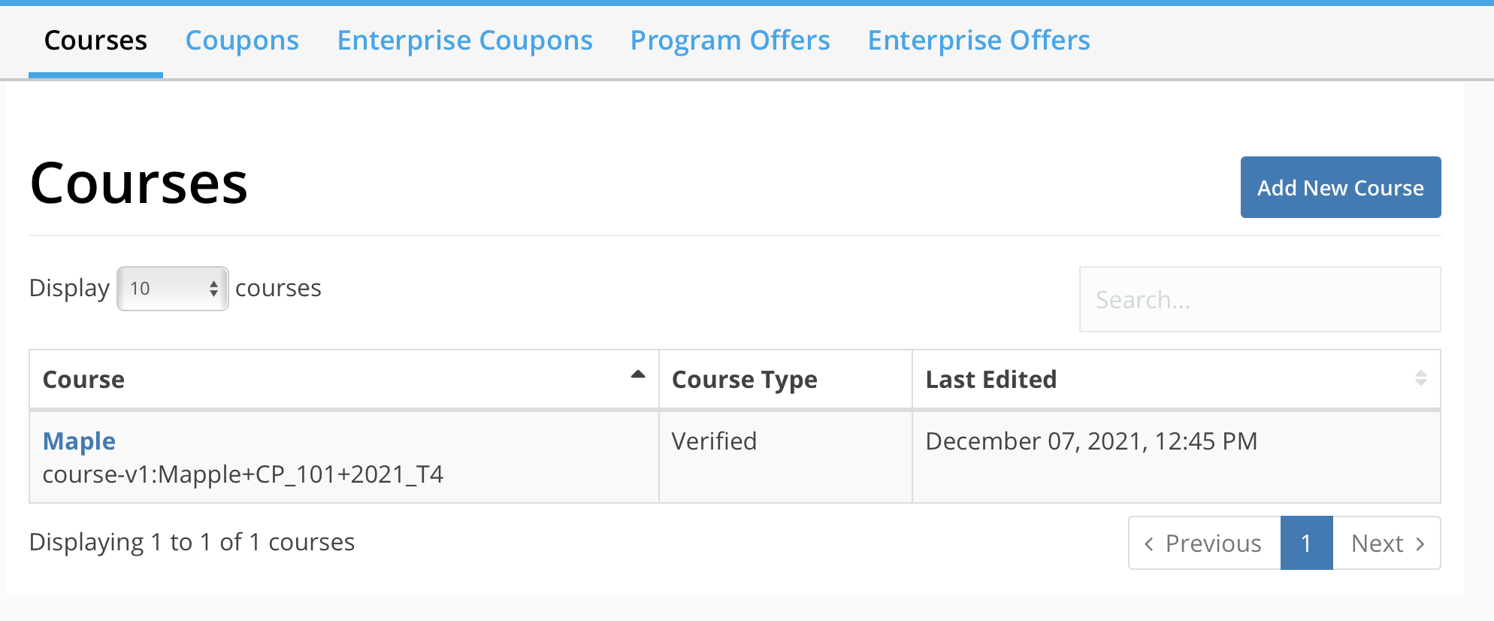
Task: Open the Maple course link
Action: pos(79,441)
